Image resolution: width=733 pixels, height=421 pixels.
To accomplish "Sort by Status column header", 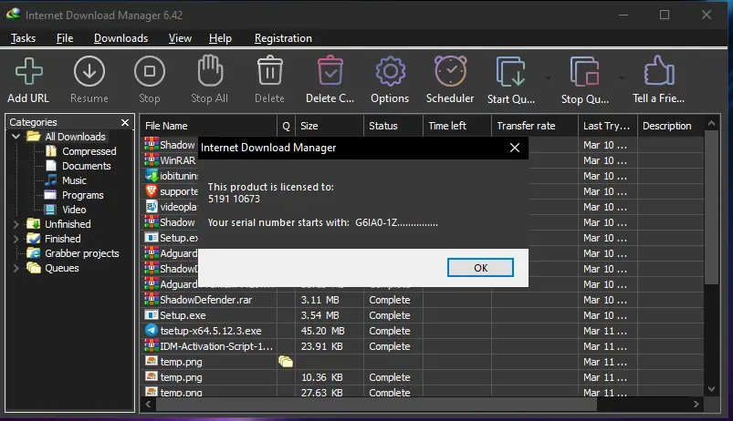I will pyautogui.click(x=393, y=126).
